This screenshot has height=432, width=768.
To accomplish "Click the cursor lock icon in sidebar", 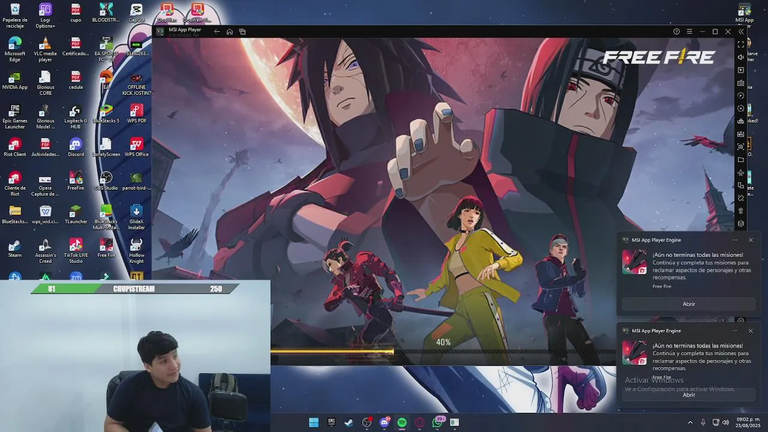I will coord(741,70).
